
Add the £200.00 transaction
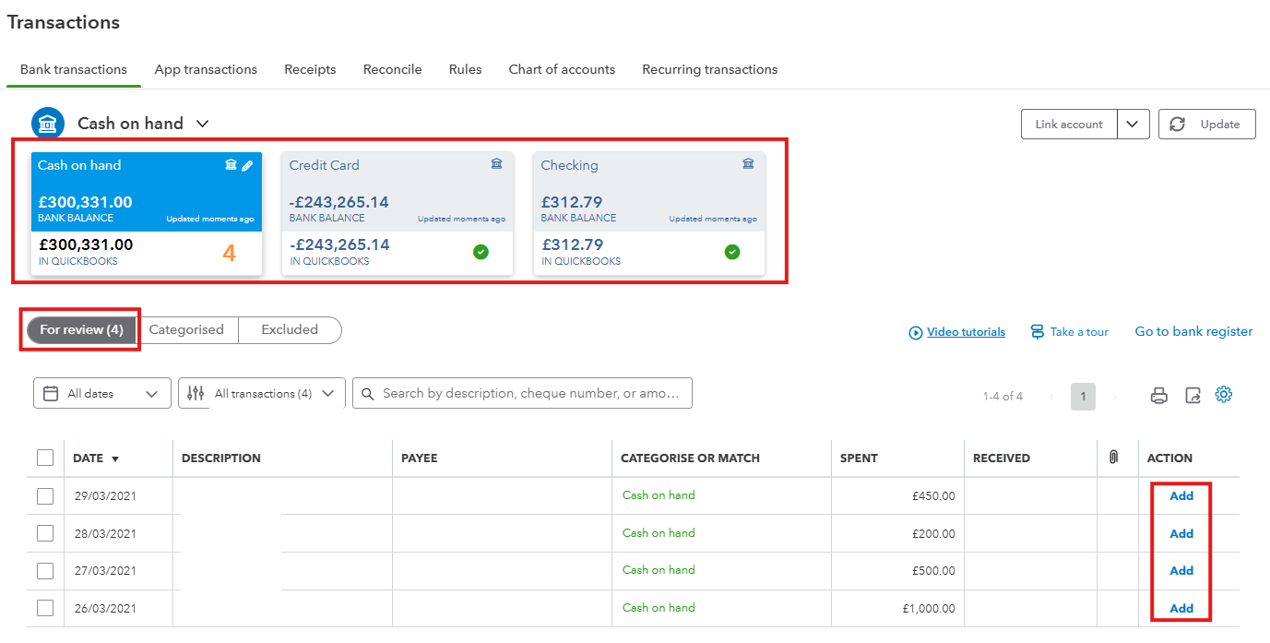[x=1181, y=534]
